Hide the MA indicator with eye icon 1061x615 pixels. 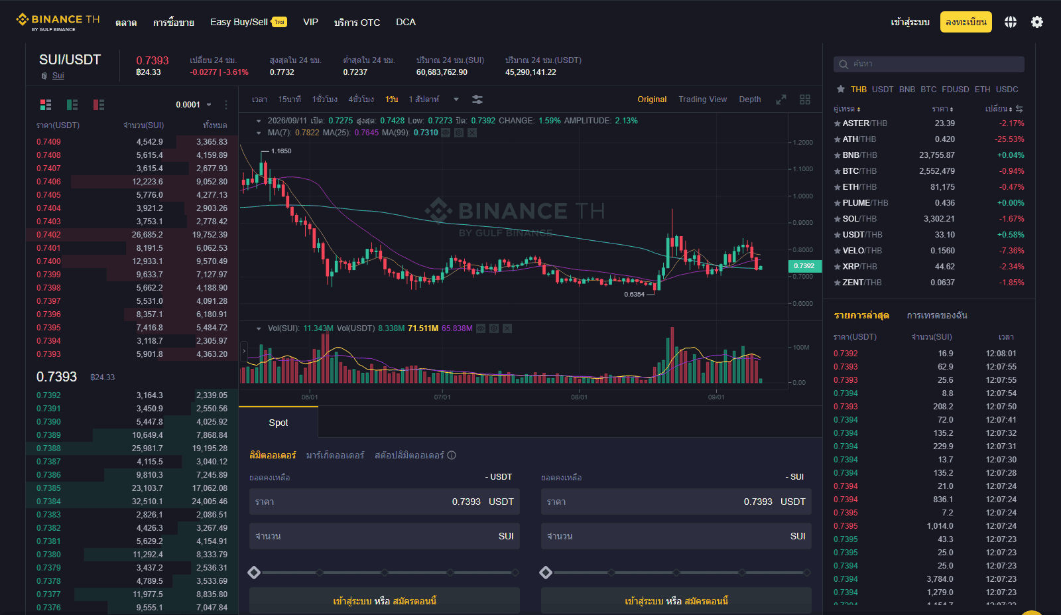pyautogui.click(x=446, y=133)
